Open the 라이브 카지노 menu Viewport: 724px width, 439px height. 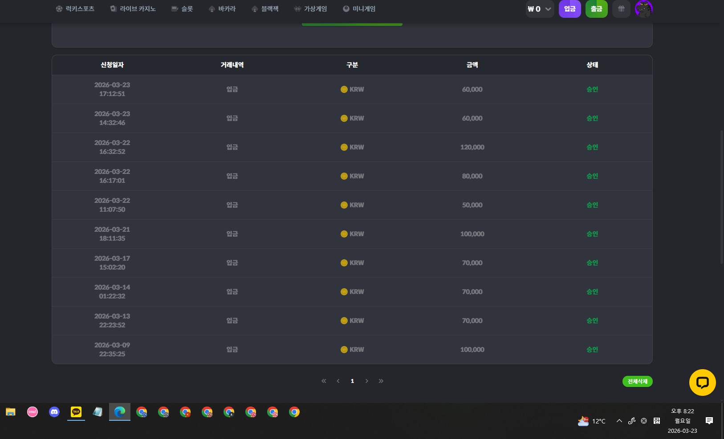point(133,9)
